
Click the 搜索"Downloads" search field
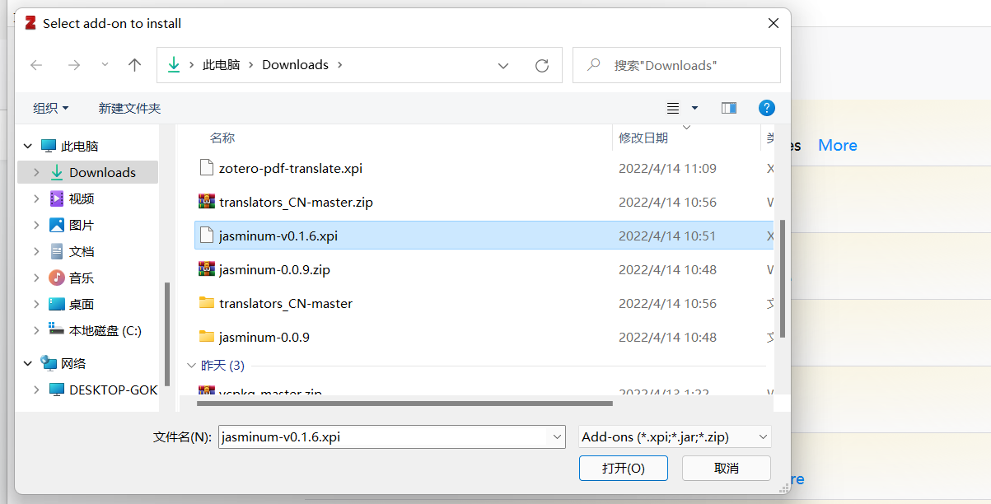pyautogui.click(x=676, y=65)
